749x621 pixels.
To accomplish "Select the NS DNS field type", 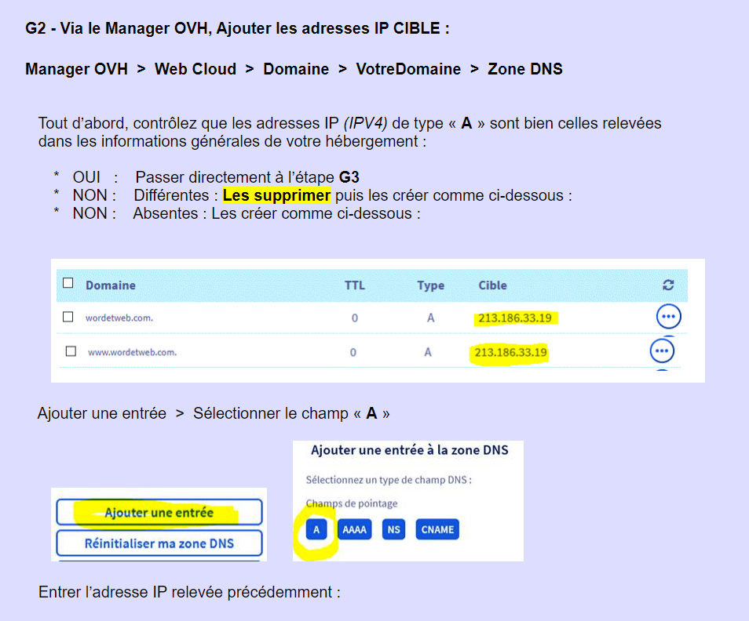I will click(393, 529).
